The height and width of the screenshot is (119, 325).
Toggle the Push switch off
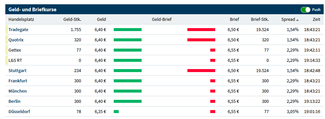tap(305, 10)
